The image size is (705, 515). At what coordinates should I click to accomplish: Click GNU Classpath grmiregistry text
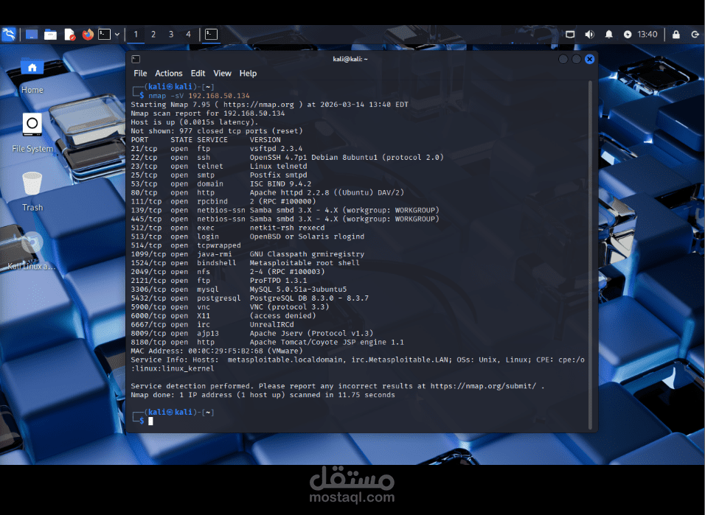tap(307, 254)
